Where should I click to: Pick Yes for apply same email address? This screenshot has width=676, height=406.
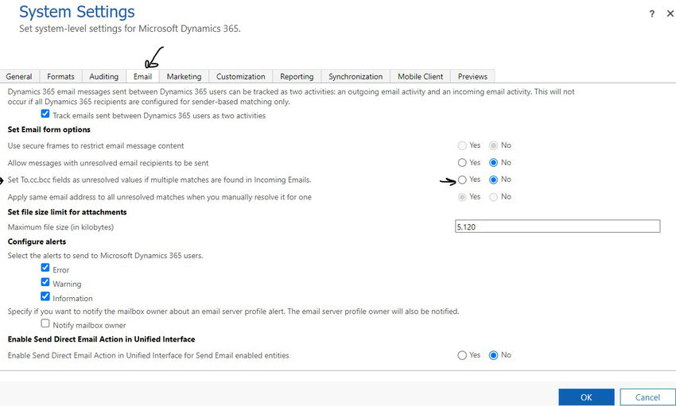coord(462,197)
